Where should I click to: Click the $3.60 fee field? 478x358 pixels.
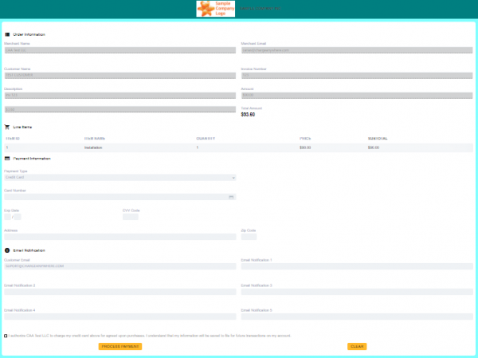[x=120, y=109]
